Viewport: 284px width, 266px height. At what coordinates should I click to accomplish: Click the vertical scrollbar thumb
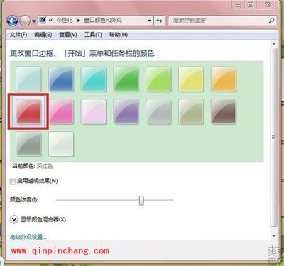[x=274, y=137]
